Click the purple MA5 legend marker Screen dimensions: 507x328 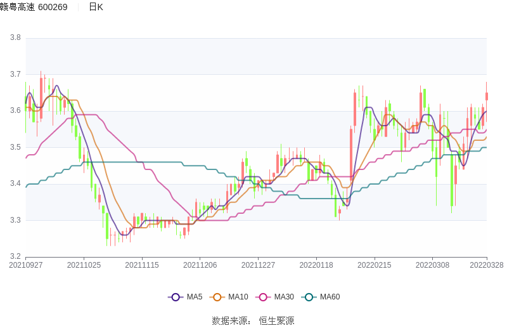176,297
